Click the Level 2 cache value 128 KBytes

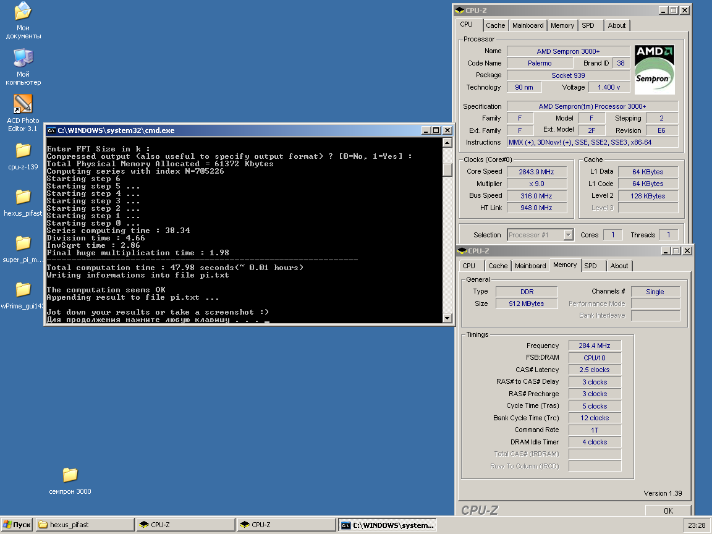tap(648, 196)
